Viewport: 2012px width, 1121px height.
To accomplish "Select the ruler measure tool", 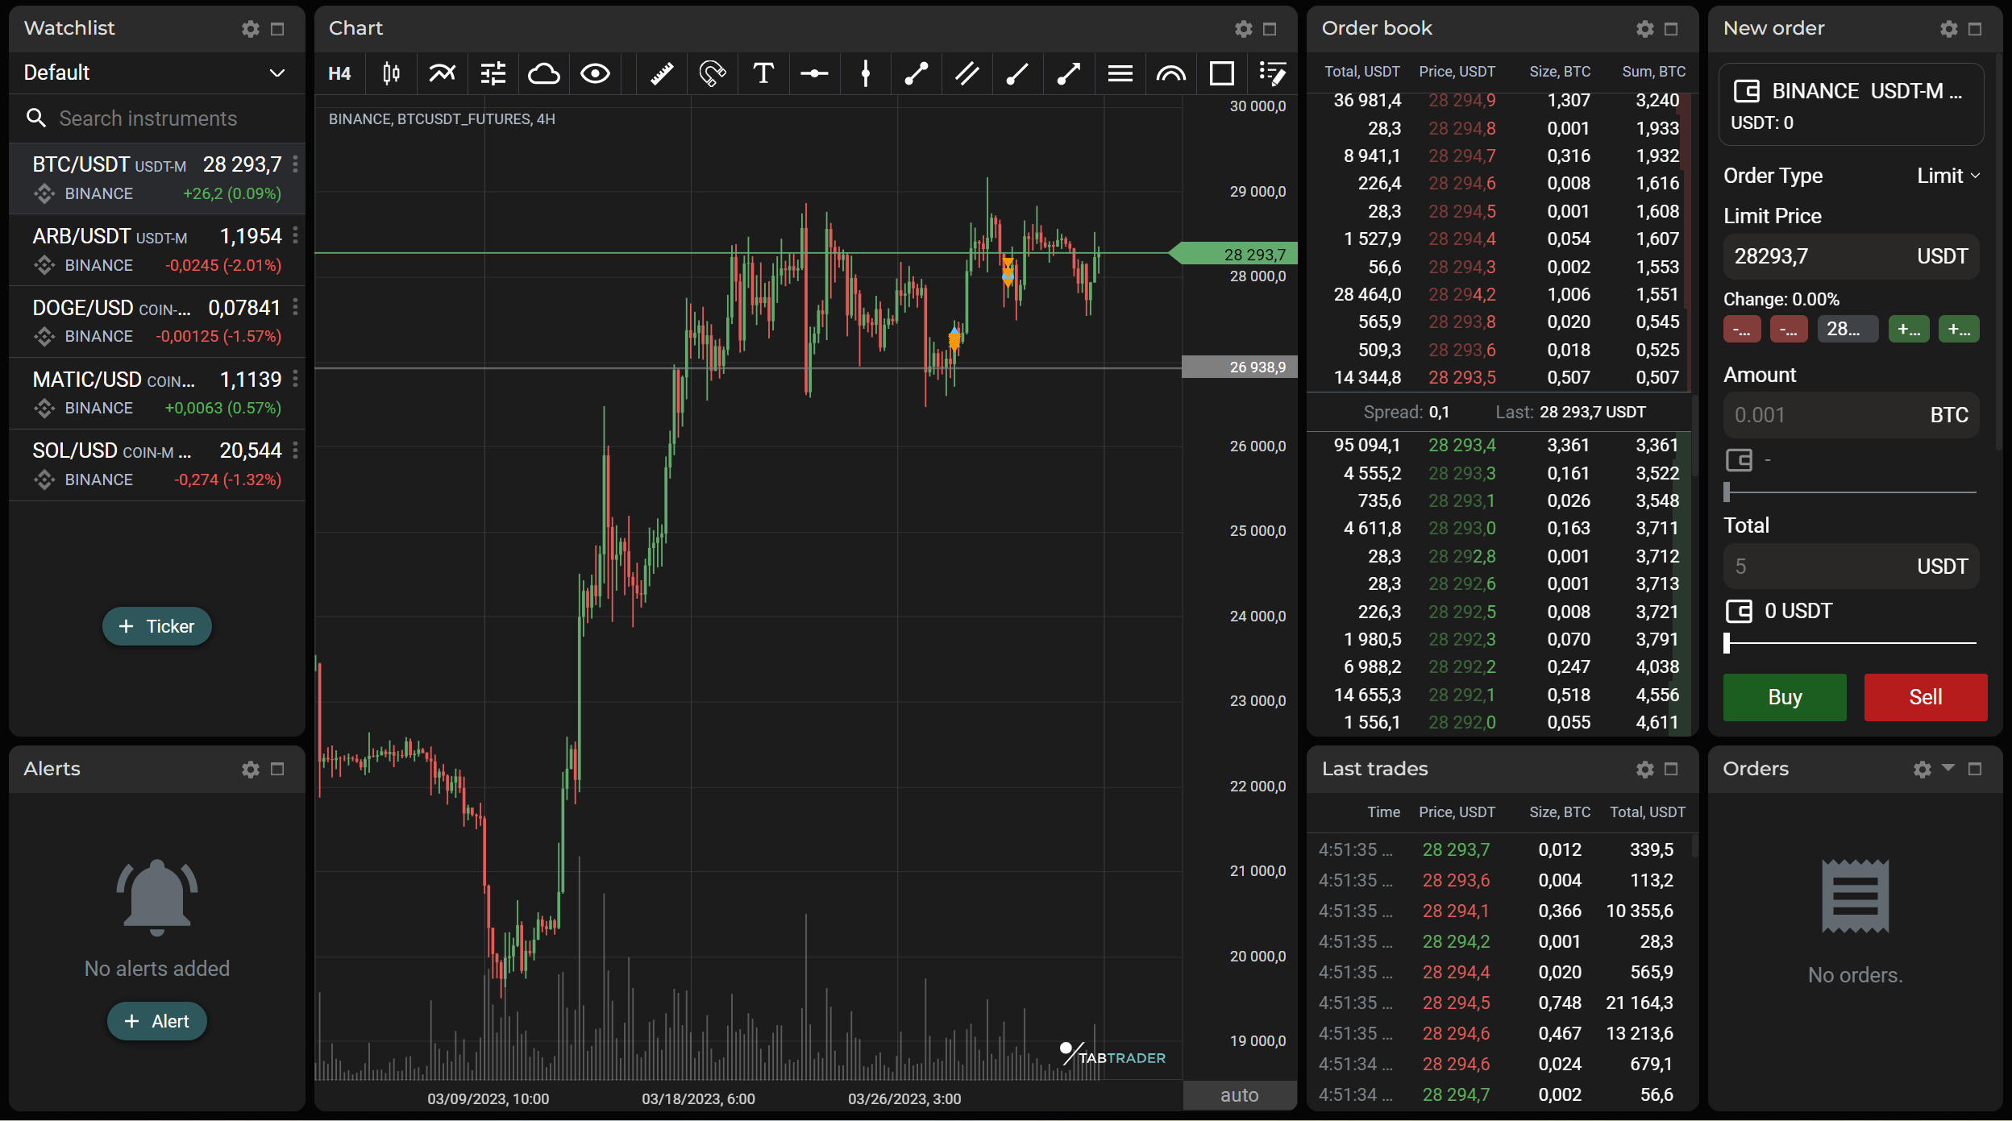I will pos(662,74).
